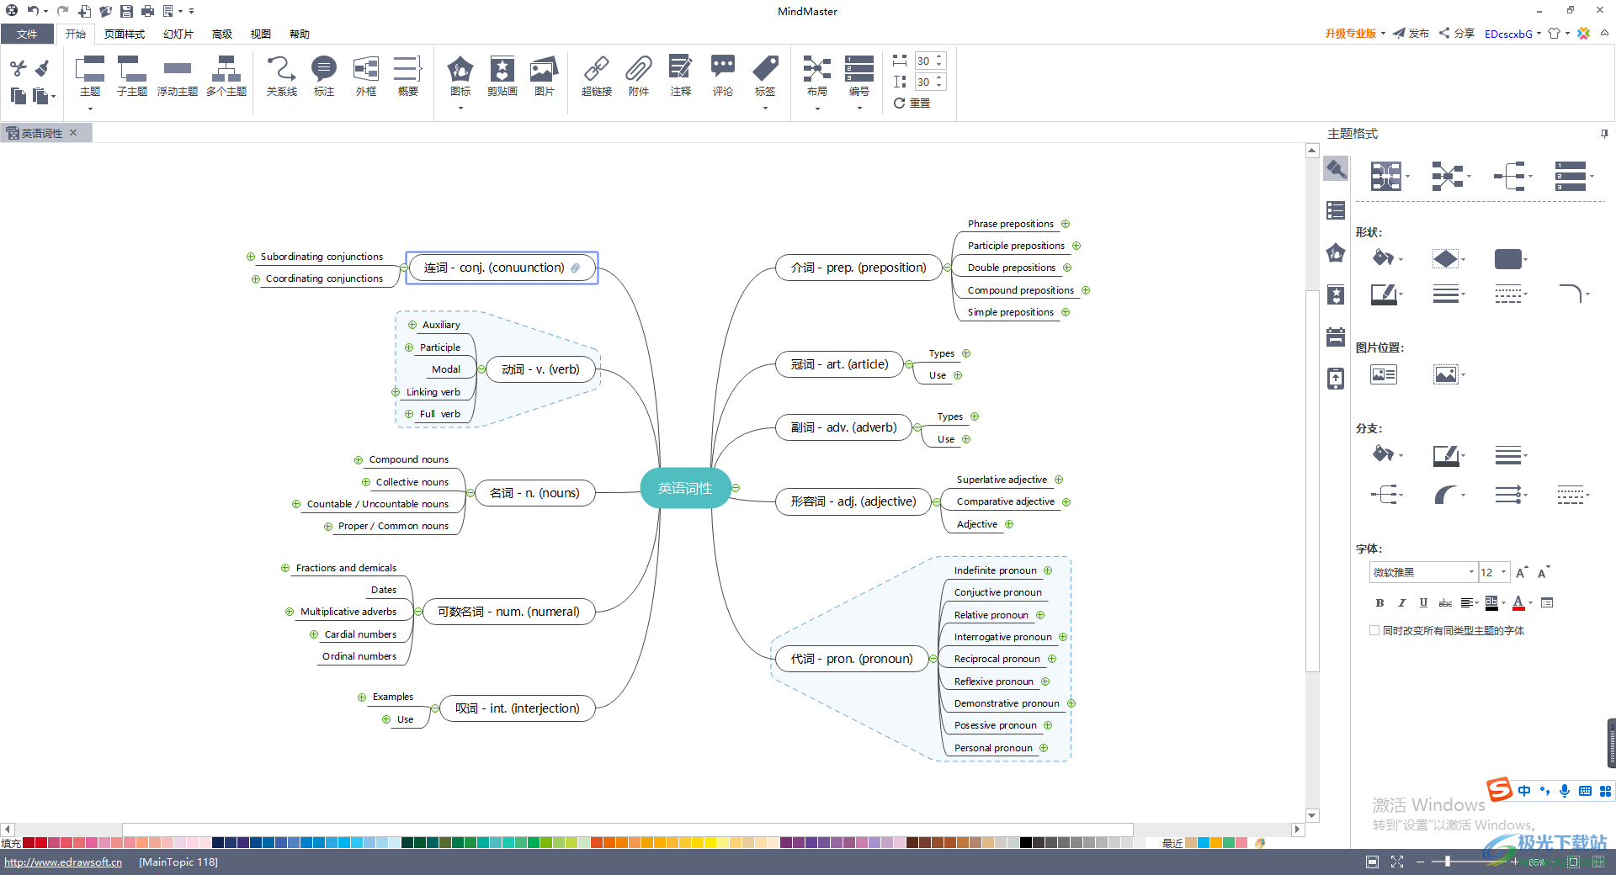Add a note (注释) to topic

[681, 76]
